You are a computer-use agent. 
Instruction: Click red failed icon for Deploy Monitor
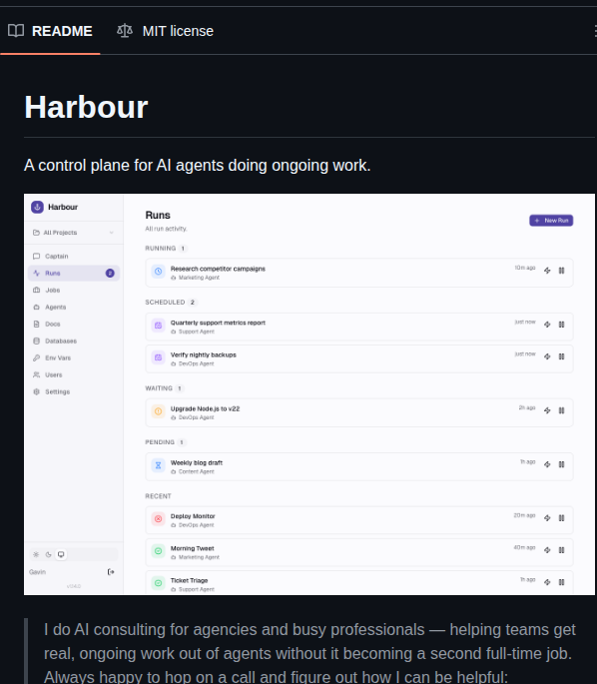pos(159,519)
